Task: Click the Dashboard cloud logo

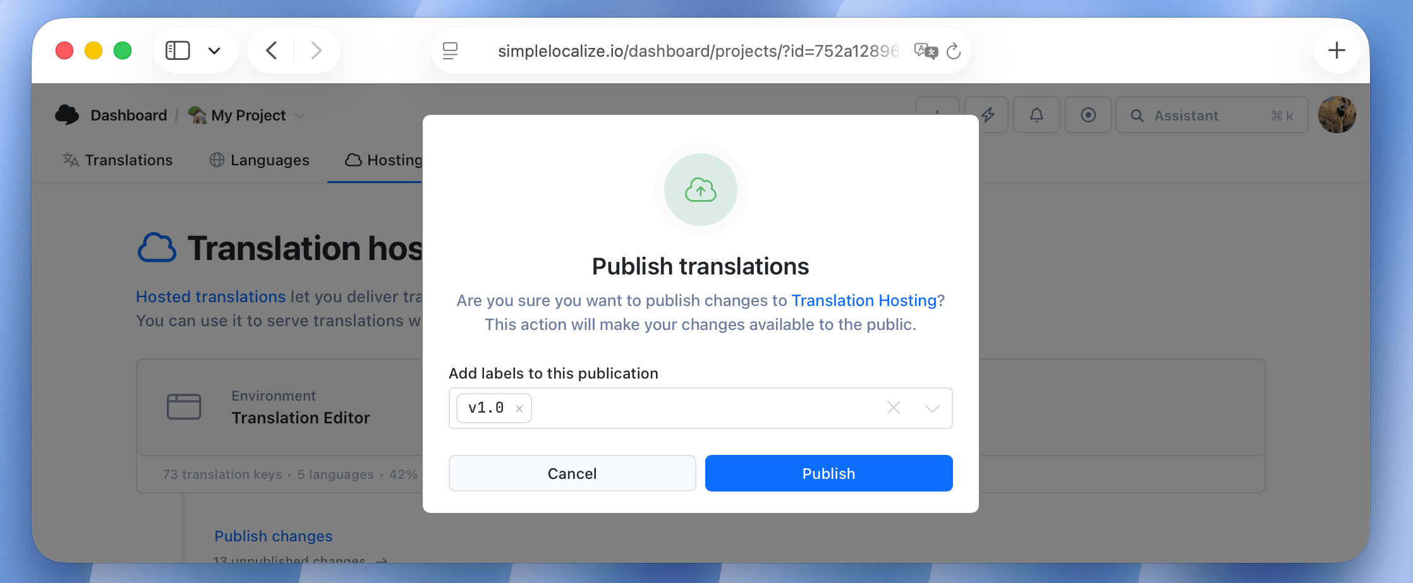Action: (x=66, y=114)
